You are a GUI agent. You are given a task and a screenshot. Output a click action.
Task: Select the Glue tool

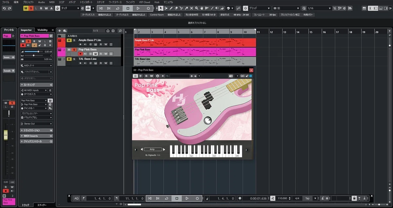[x=186, y=8]
